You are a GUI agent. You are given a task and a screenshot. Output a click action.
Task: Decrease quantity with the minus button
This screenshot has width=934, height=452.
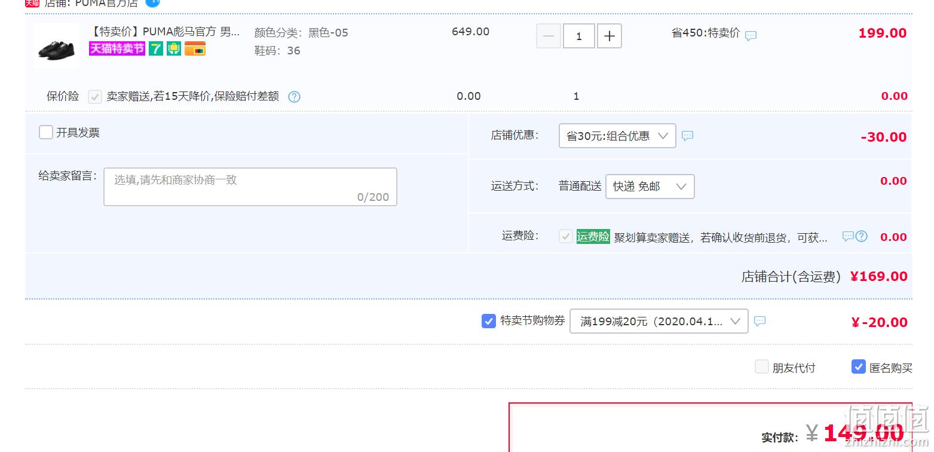click(548, 36)
